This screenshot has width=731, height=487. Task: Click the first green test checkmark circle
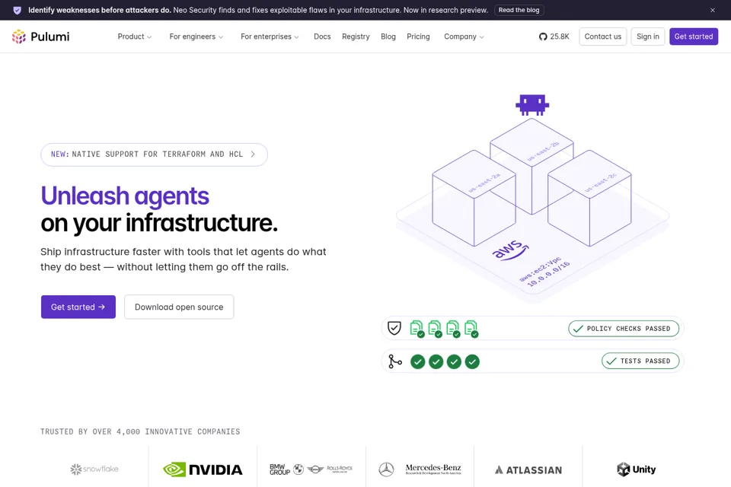tap(418, 361)
